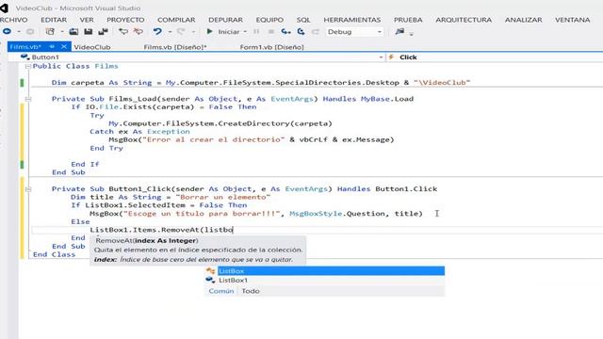Collapse the Button1_Click sub outline
This screenshot has width=603, height=339.
tap(27, 189)
